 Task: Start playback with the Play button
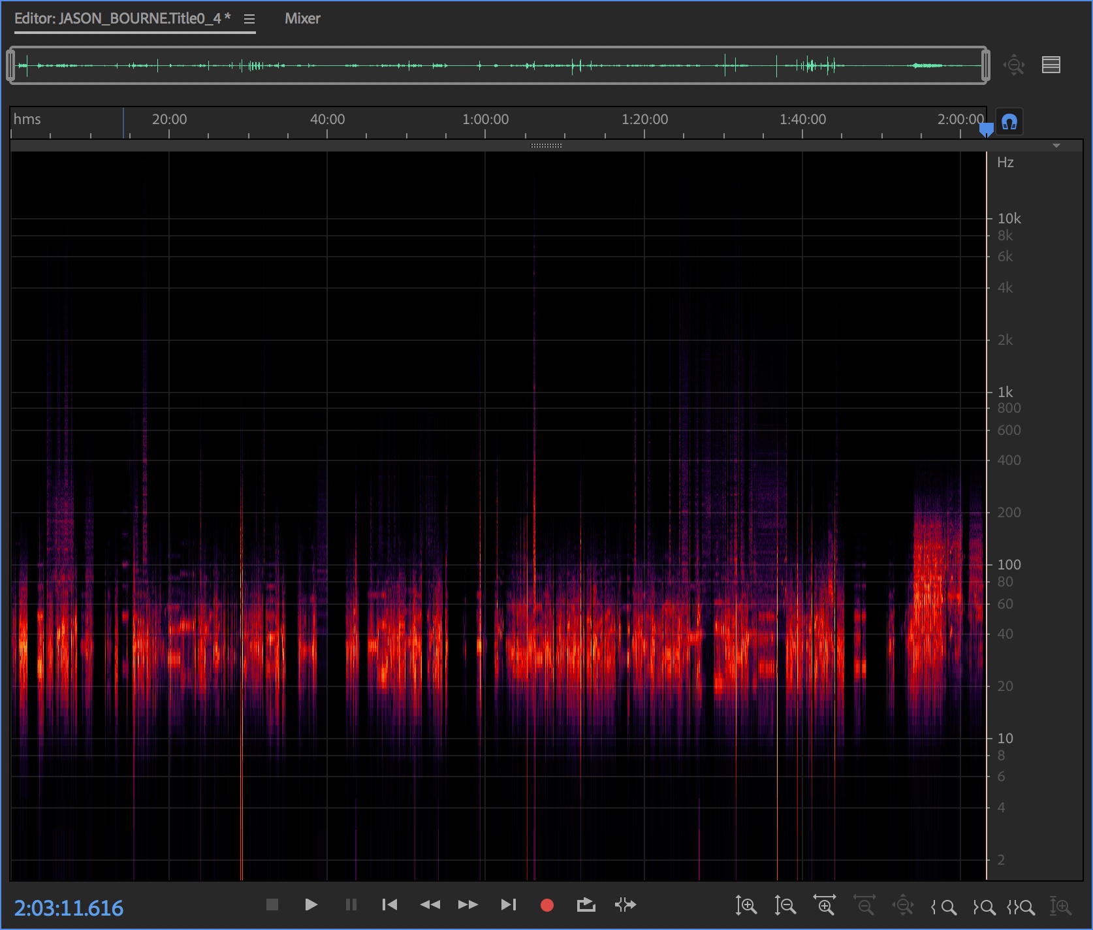click(311, 905)
